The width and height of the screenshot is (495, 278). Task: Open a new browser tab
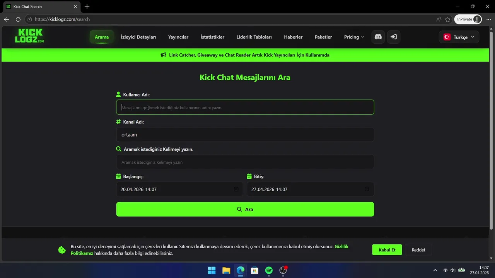point(87,7)
